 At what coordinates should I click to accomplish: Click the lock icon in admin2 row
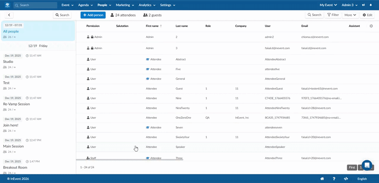click(92, 37)
